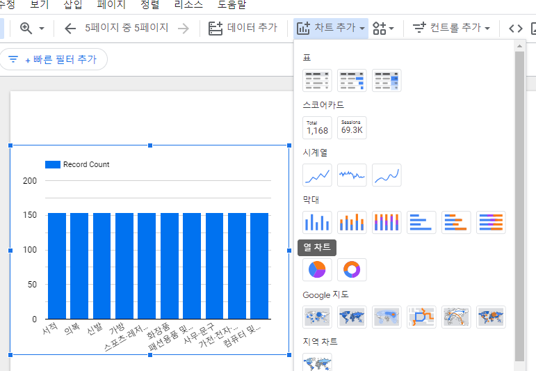Choose the horizontal bar chart icon

click(x=421, y=223)
